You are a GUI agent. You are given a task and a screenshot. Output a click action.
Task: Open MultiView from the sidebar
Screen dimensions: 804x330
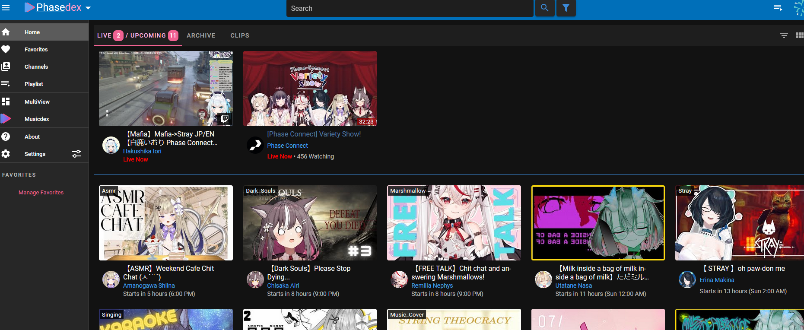pos(37,102)
